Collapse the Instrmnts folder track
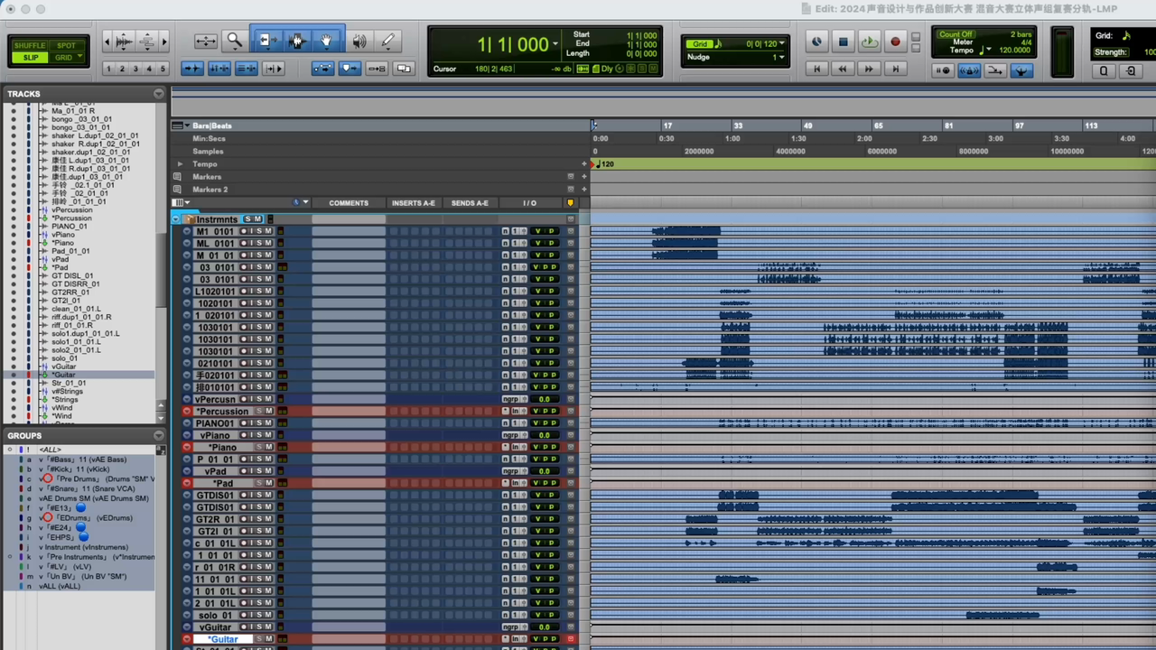The height and width of the screenshot is (650, 1156). [x=177, y=219]
